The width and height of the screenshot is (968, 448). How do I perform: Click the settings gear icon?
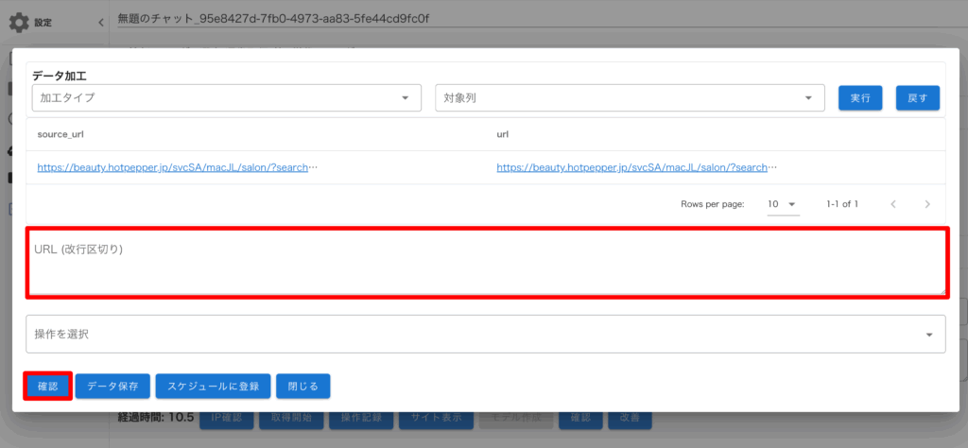tap(19, 22)
